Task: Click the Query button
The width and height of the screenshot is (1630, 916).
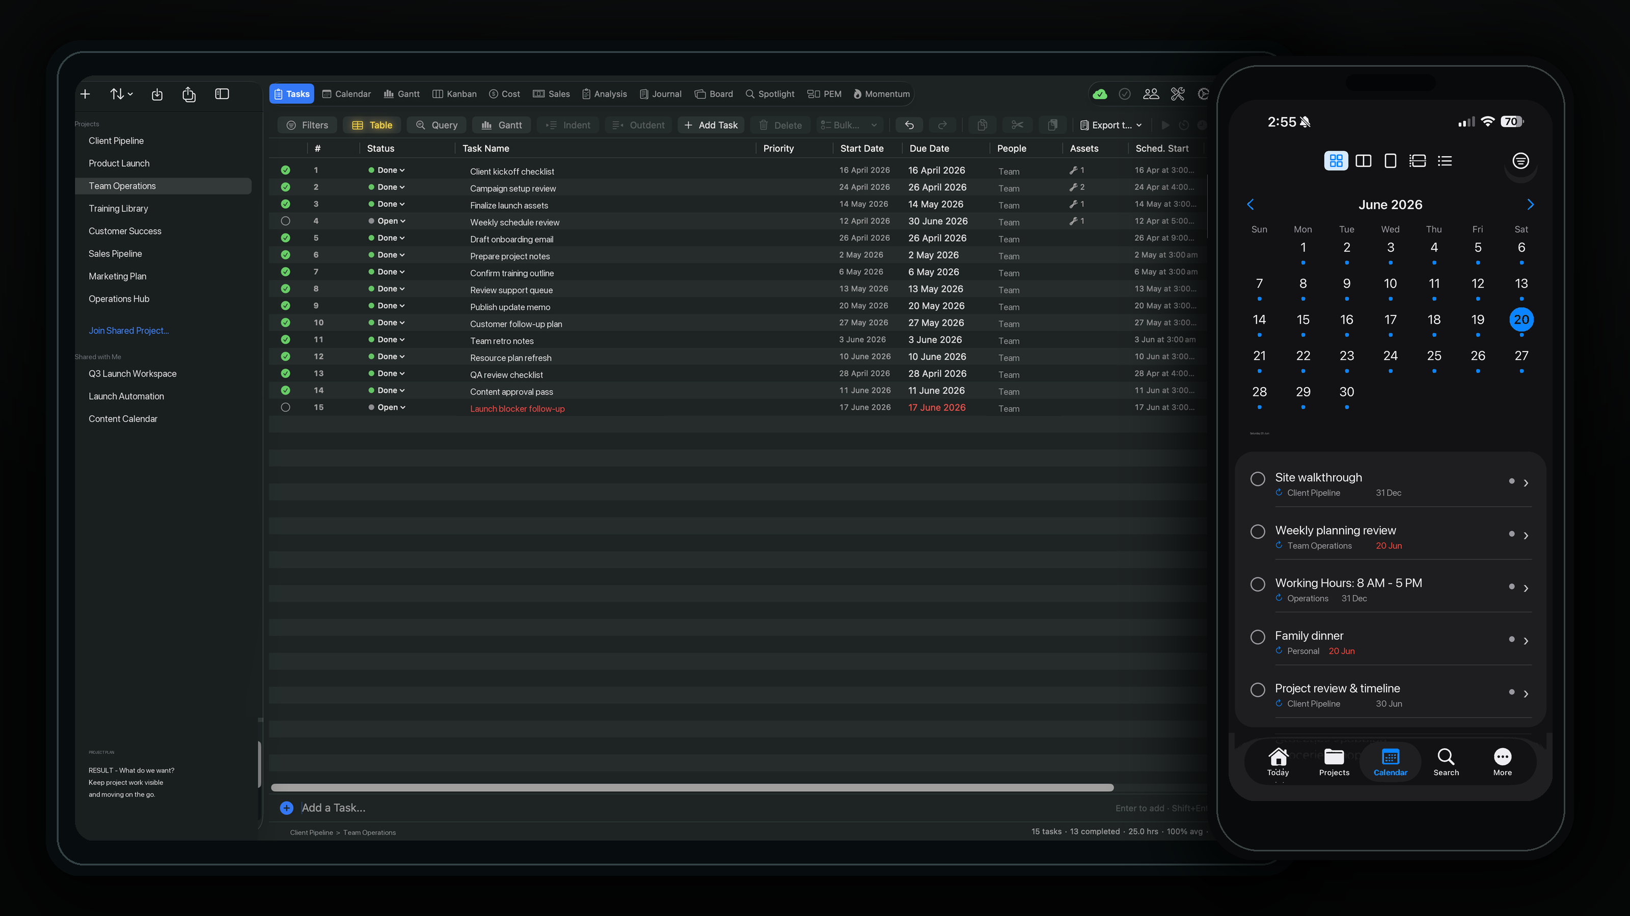Action: 437,125
